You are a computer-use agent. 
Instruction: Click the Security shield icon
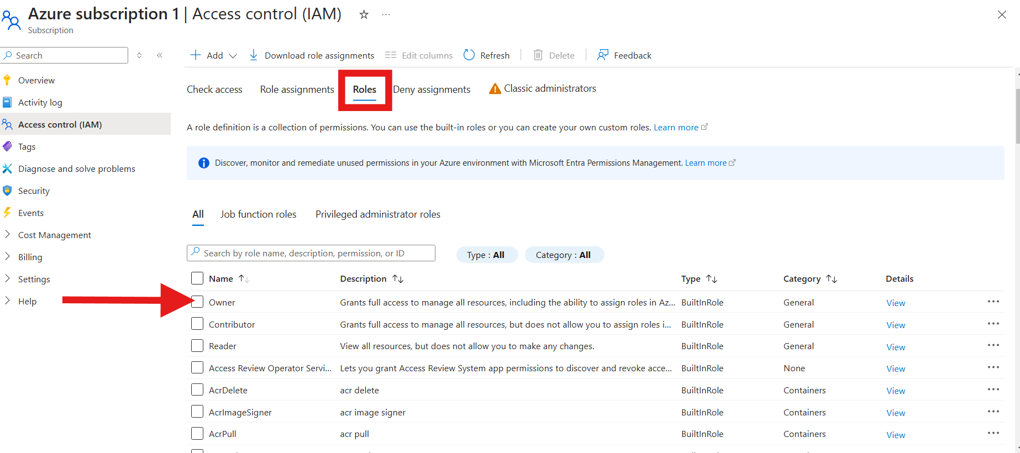click(7, 191)
